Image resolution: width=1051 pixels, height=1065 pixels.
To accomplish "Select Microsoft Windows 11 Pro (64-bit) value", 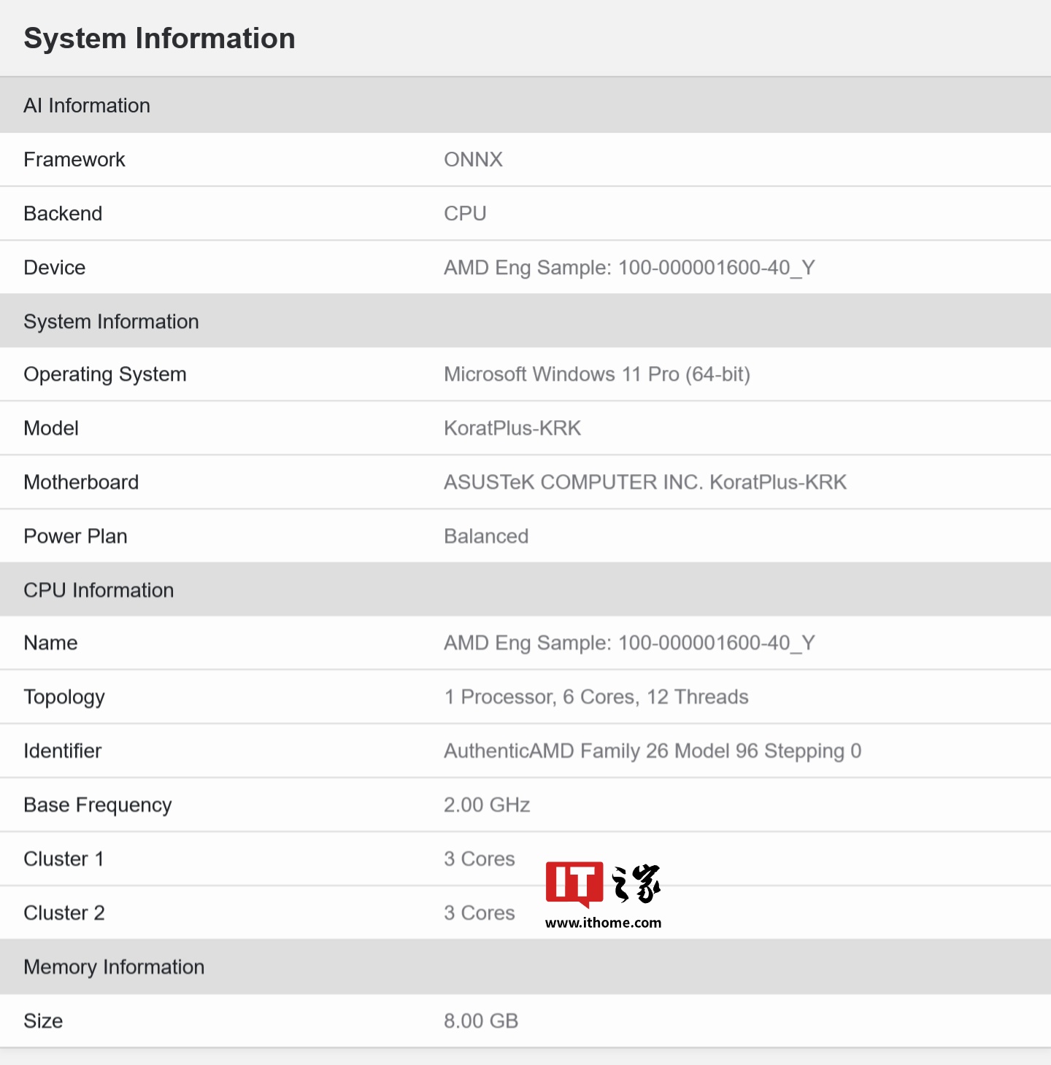I will pyautogui.click(x=597, y=374).
